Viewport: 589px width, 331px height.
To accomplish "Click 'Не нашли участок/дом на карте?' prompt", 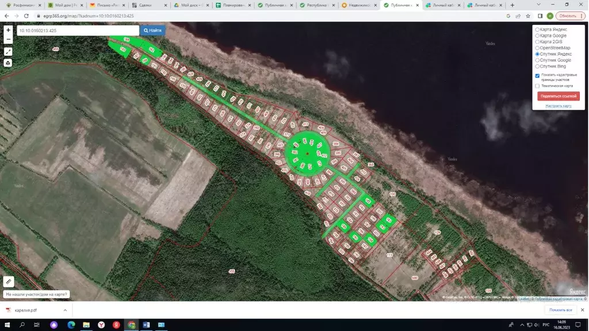I will [x=36, y=294].
